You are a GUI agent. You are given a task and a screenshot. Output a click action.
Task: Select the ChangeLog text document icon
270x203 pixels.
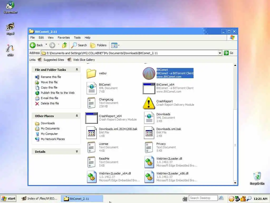point(91,103)
